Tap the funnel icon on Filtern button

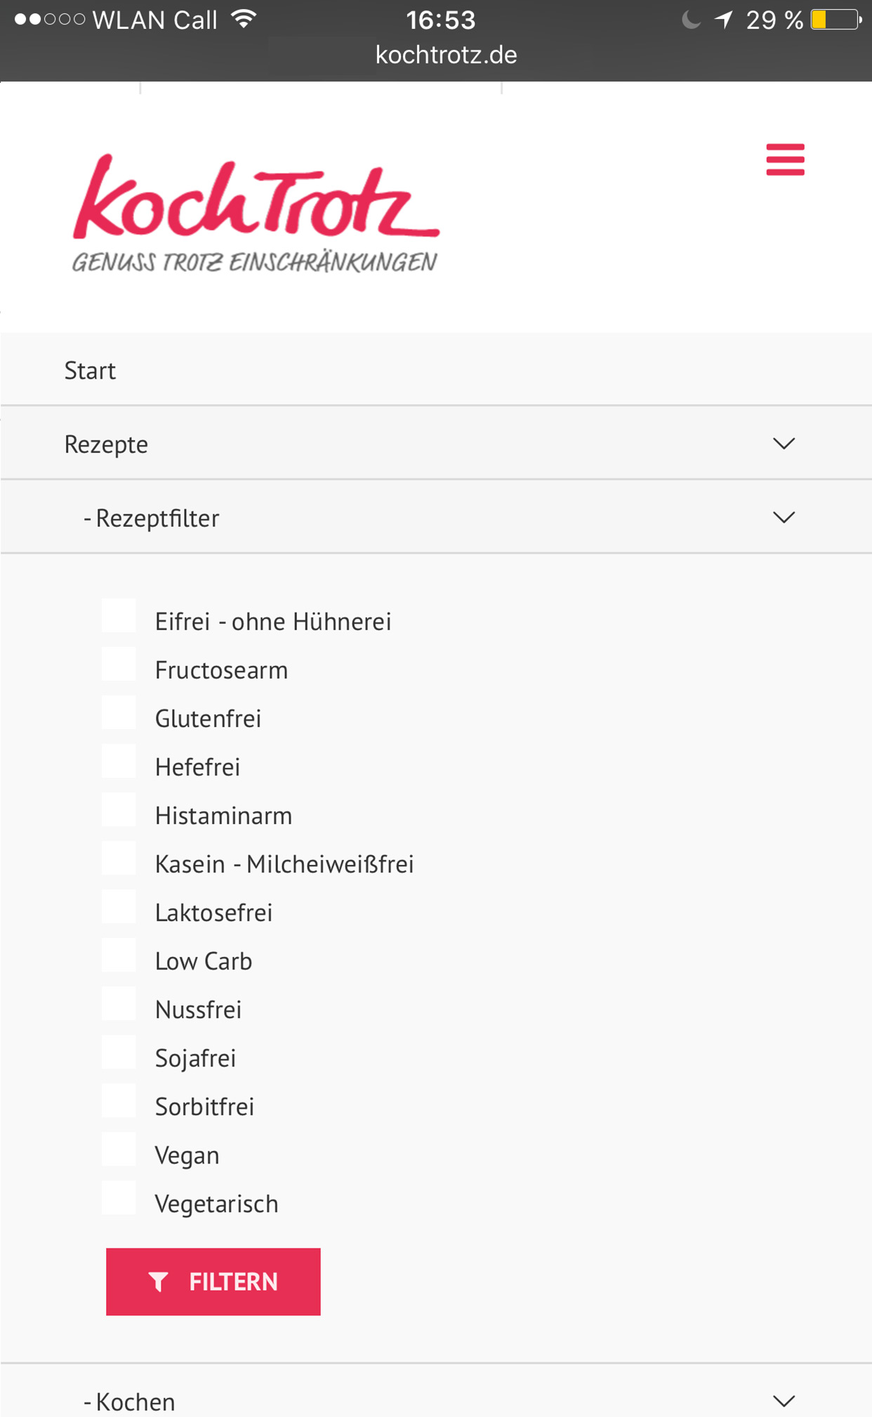click(159, 1282)
